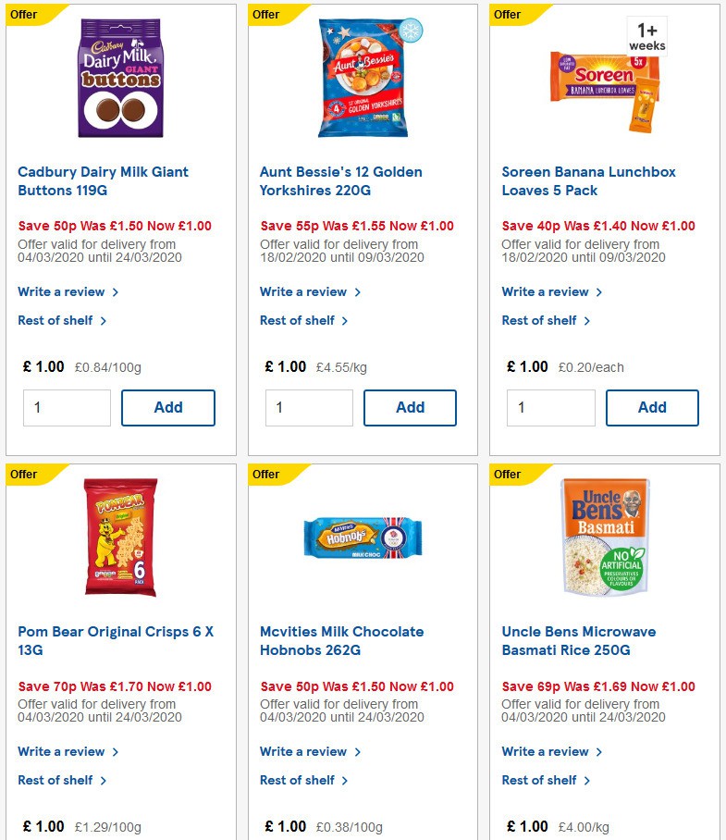Screen dimensions: 726x840
Task: Add Cadbury Dairy Milk Giant Buttons to basket
Action: click(167, 407)
